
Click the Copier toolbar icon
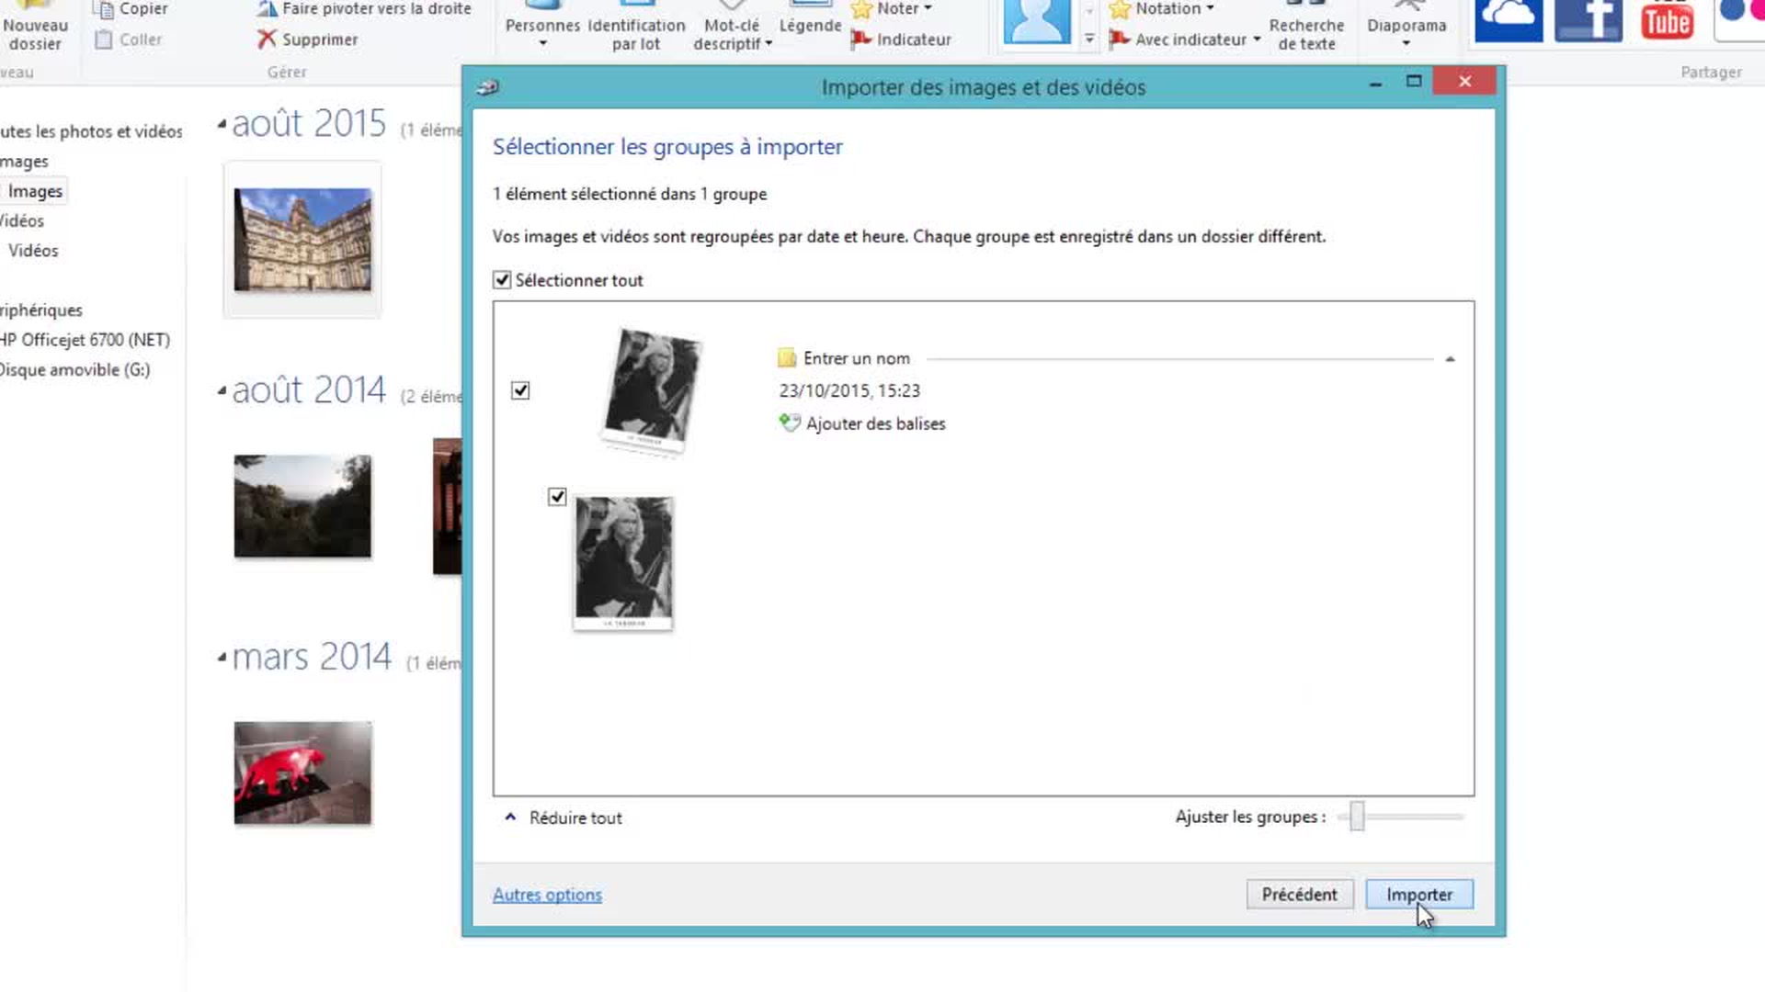[104, 9]
